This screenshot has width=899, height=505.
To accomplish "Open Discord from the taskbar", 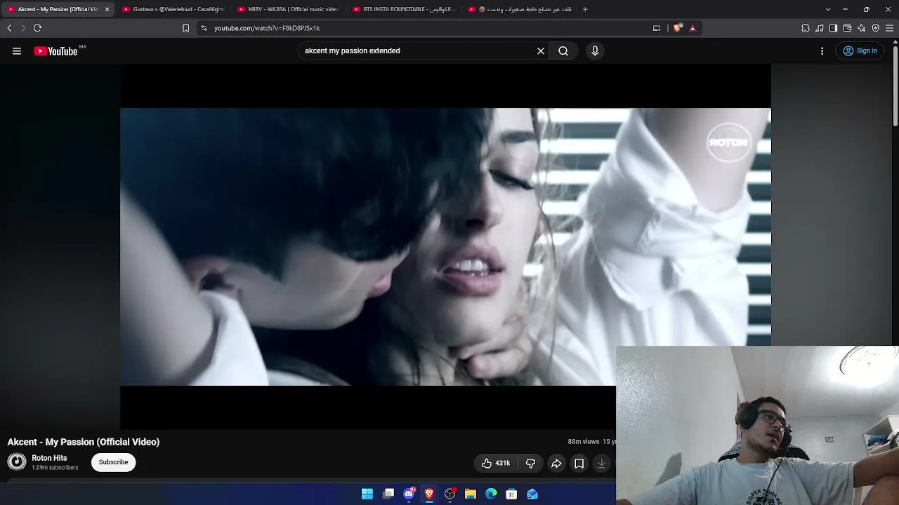I will (409, 494).
